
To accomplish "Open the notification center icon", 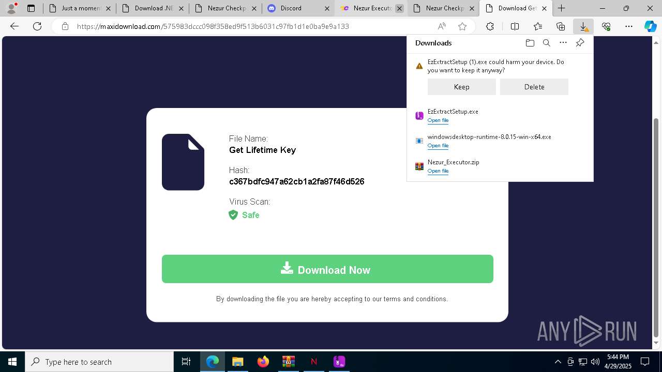I will 645,362.
